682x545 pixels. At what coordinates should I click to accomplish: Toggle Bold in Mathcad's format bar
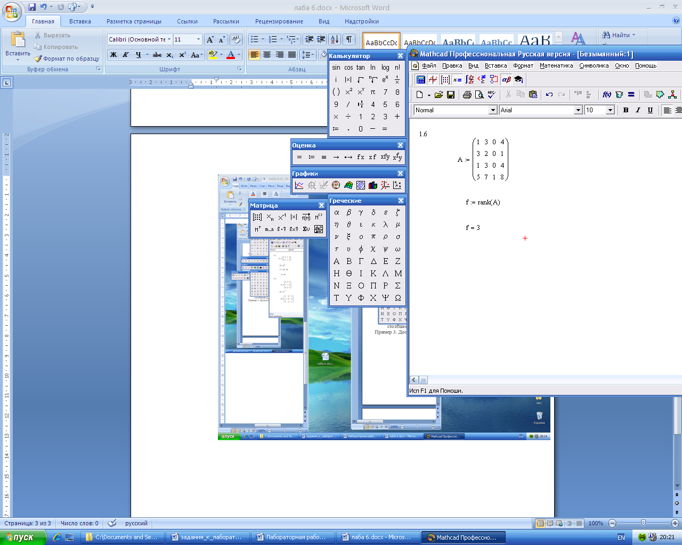[x=626, y=110]
